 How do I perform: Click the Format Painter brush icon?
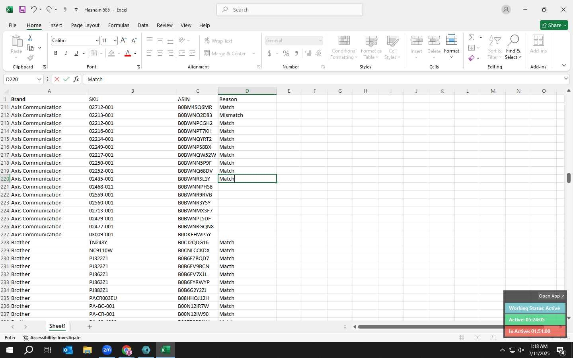coord(30,58)
